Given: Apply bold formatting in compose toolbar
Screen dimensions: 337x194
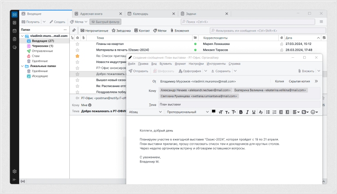Looking at the screenshot, I should coord(241,112).
